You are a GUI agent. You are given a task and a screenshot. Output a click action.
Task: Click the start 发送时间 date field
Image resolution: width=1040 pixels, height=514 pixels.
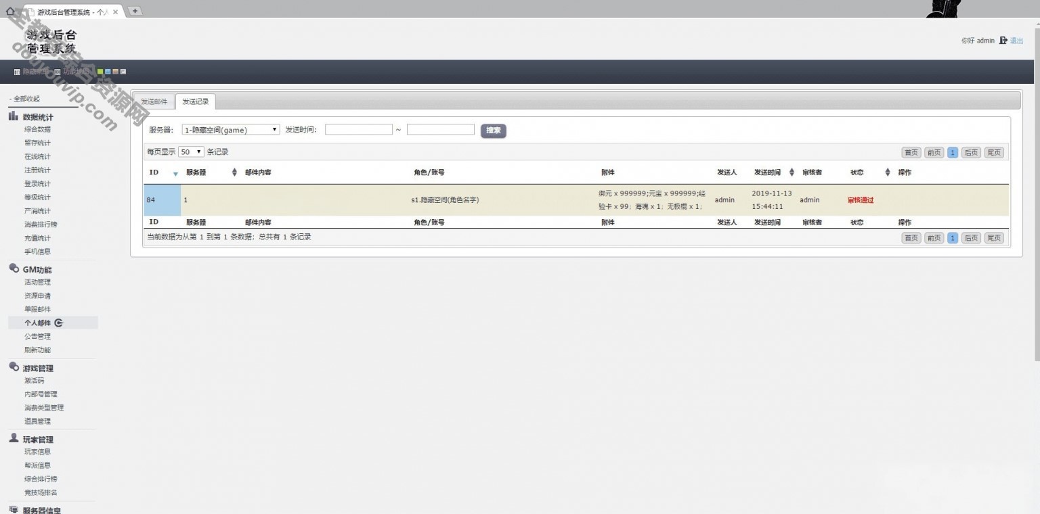359,129
